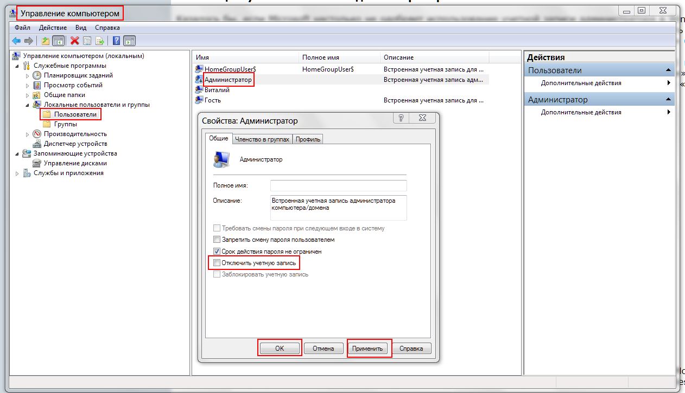
Task: Toggle Show/Hide Action Pane toolbar icon
Action: tap(129, 41)
